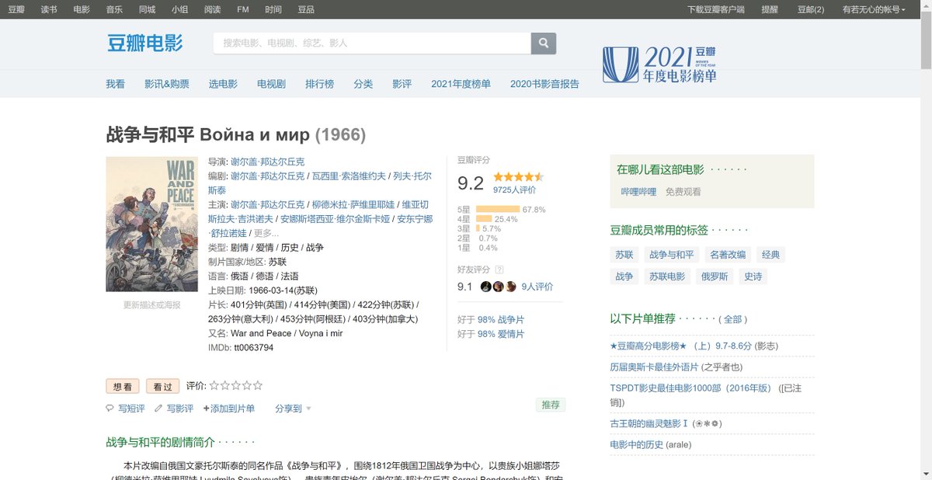Click the 想看 button
This screenshot has height=480, width=932.
[x=123, y=386]
